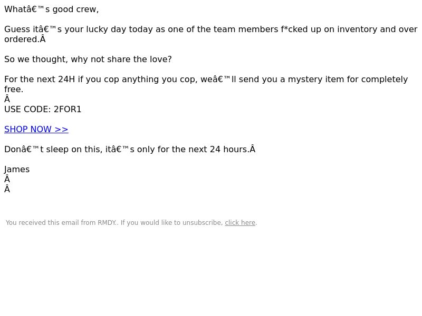Click the word "free." on its own line
The height and width of the screenshot is (316, 422).
(x=14, y=90)
